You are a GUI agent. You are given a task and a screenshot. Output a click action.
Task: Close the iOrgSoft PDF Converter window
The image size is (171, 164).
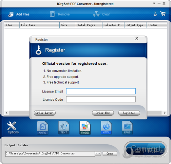click(x=164, y=4)
